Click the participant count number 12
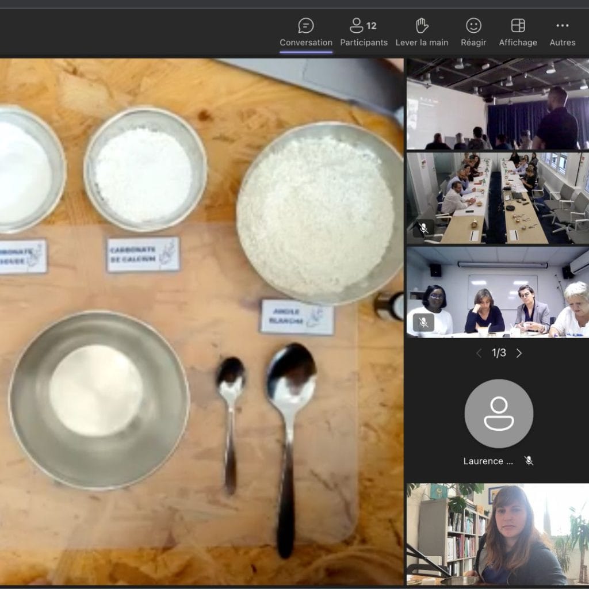The height and width of the screenshot is (589, 589). click(372, 25)
